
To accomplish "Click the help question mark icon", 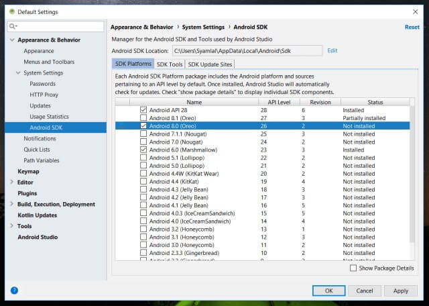I will pos(14,291).
